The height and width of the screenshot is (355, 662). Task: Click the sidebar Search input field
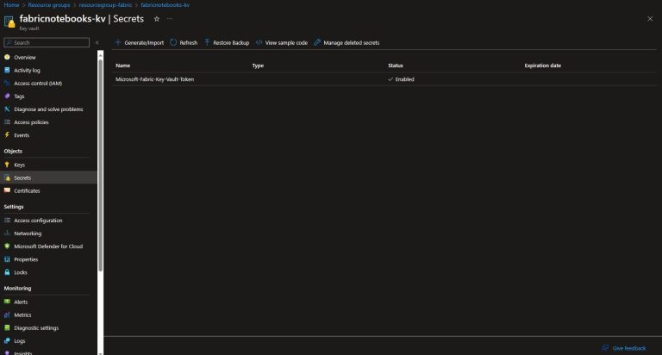[47, 42]
